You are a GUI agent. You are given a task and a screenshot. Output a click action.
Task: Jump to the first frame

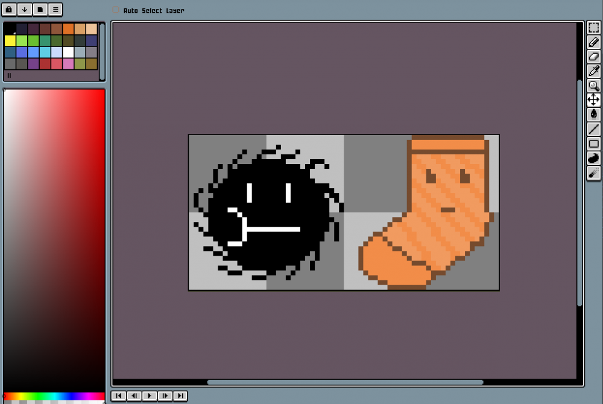(x=119, y=396)
